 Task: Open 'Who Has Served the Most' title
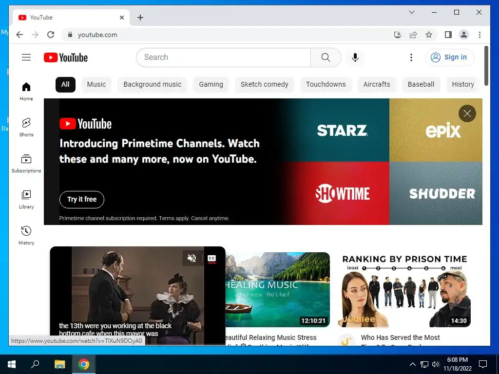[400, 337]
